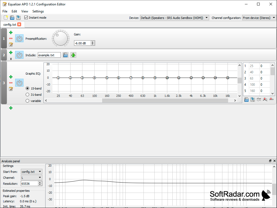Open the Start from dropdown
Screen dimensions: 277x208
tap(31, 171)
